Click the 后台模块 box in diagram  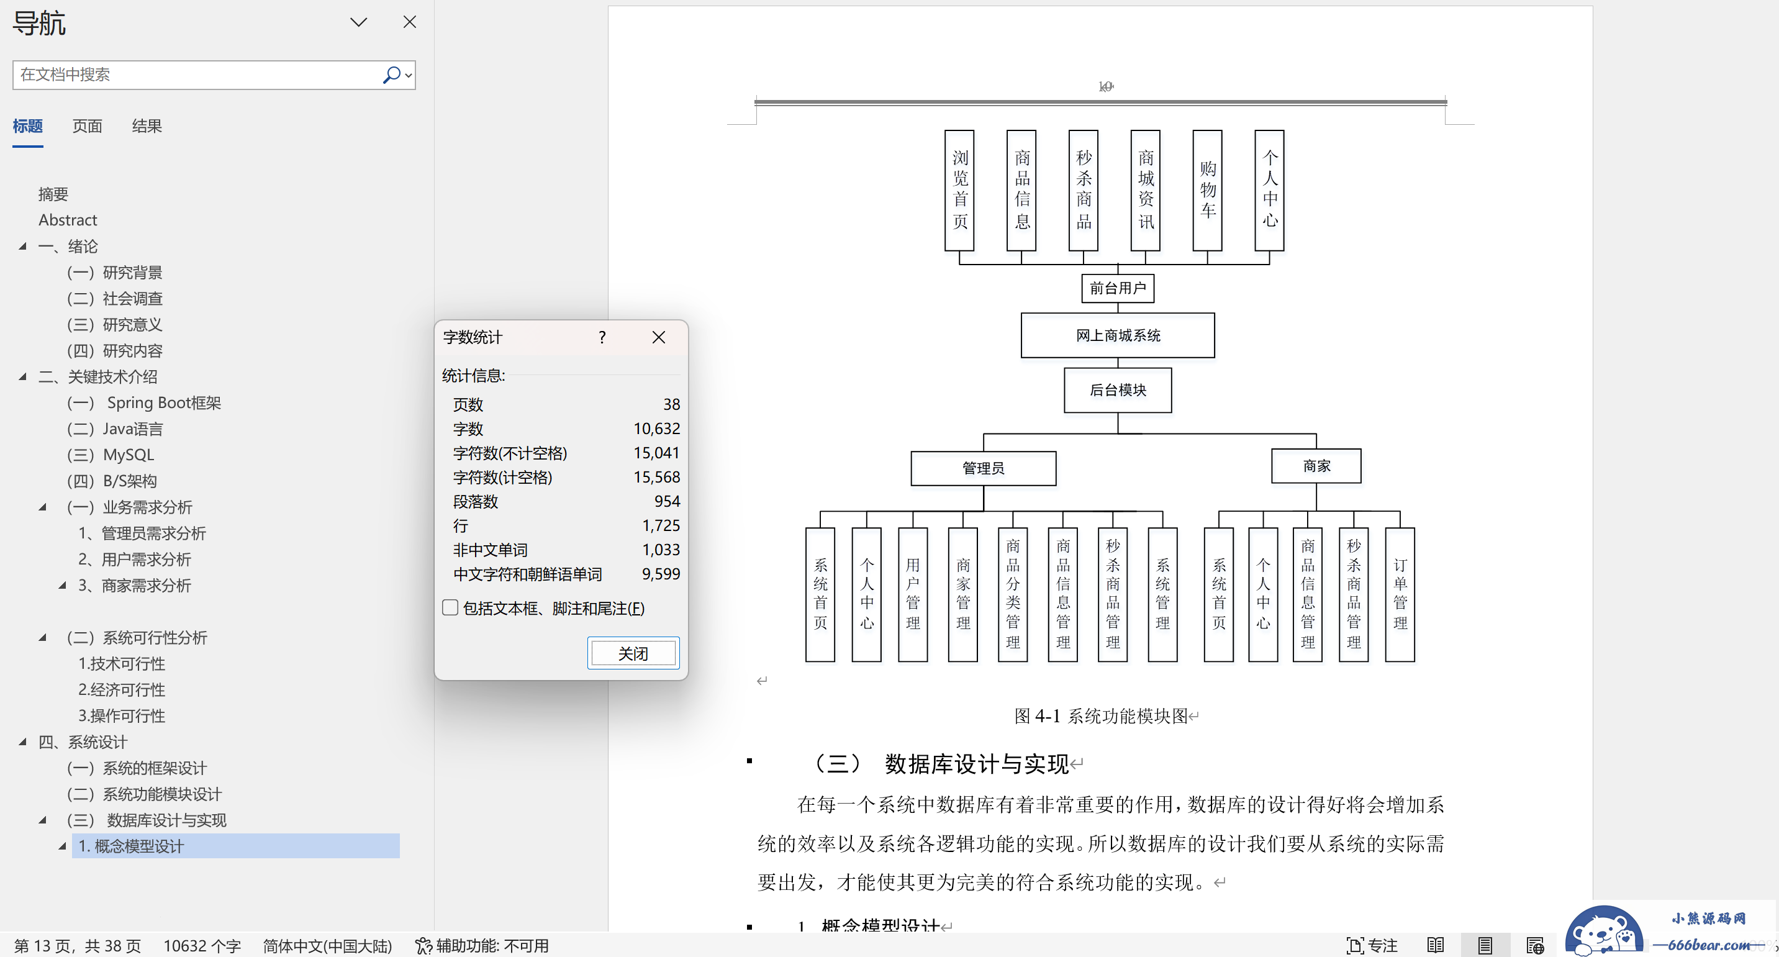pyautogui.click(x=1118, y=390)
